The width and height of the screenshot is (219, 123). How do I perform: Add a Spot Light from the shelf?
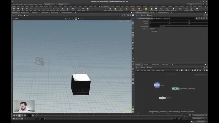click(115, 9)
